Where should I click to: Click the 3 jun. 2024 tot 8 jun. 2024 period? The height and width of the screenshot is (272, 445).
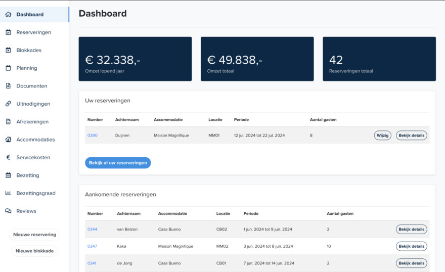pyautogui.click(x=268, y=246)
